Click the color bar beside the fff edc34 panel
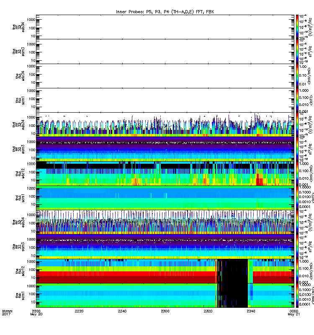Image resolution: width=314 pixels, height=335 pixels. tap(297, 222)
